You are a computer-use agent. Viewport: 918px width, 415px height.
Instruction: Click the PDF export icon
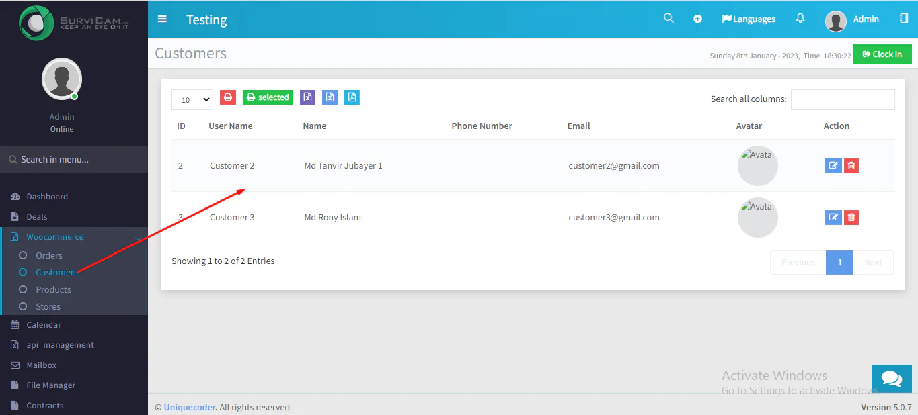coord(352,97)
